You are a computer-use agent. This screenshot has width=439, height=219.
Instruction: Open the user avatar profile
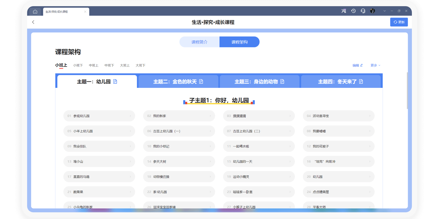[372, 11]
